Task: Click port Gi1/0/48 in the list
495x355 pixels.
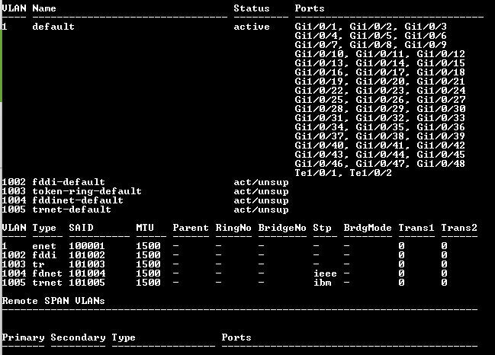Action: click(x=441, y=164)
